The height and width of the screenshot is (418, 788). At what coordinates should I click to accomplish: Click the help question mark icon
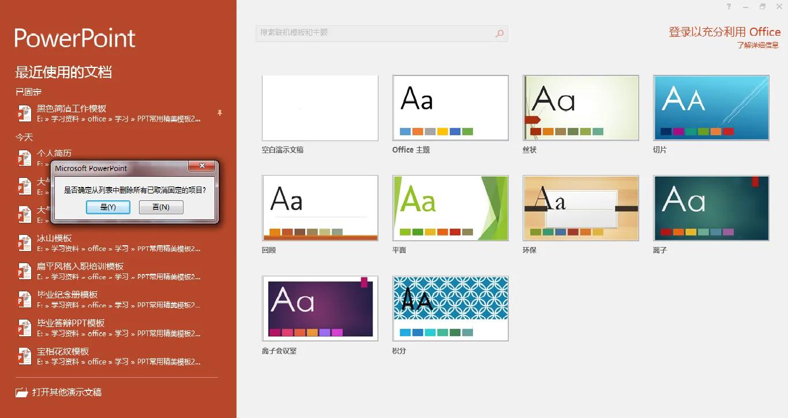(x=729, y=6)
